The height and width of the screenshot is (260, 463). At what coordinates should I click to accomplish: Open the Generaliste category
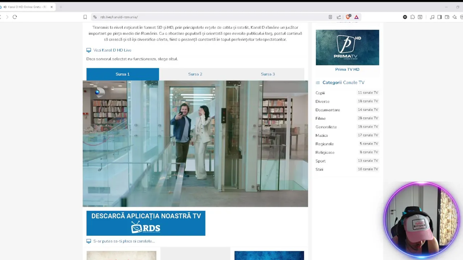326,127
